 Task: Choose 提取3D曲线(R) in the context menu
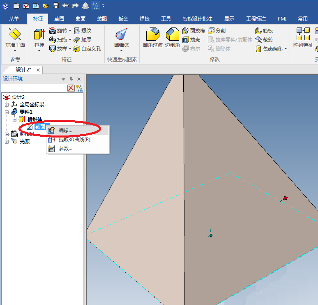tap(78, 140)
